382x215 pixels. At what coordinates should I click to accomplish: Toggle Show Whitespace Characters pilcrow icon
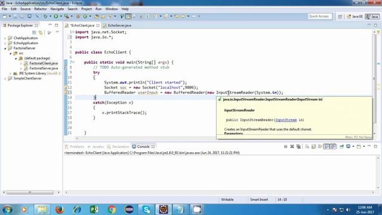pos(147,16)
